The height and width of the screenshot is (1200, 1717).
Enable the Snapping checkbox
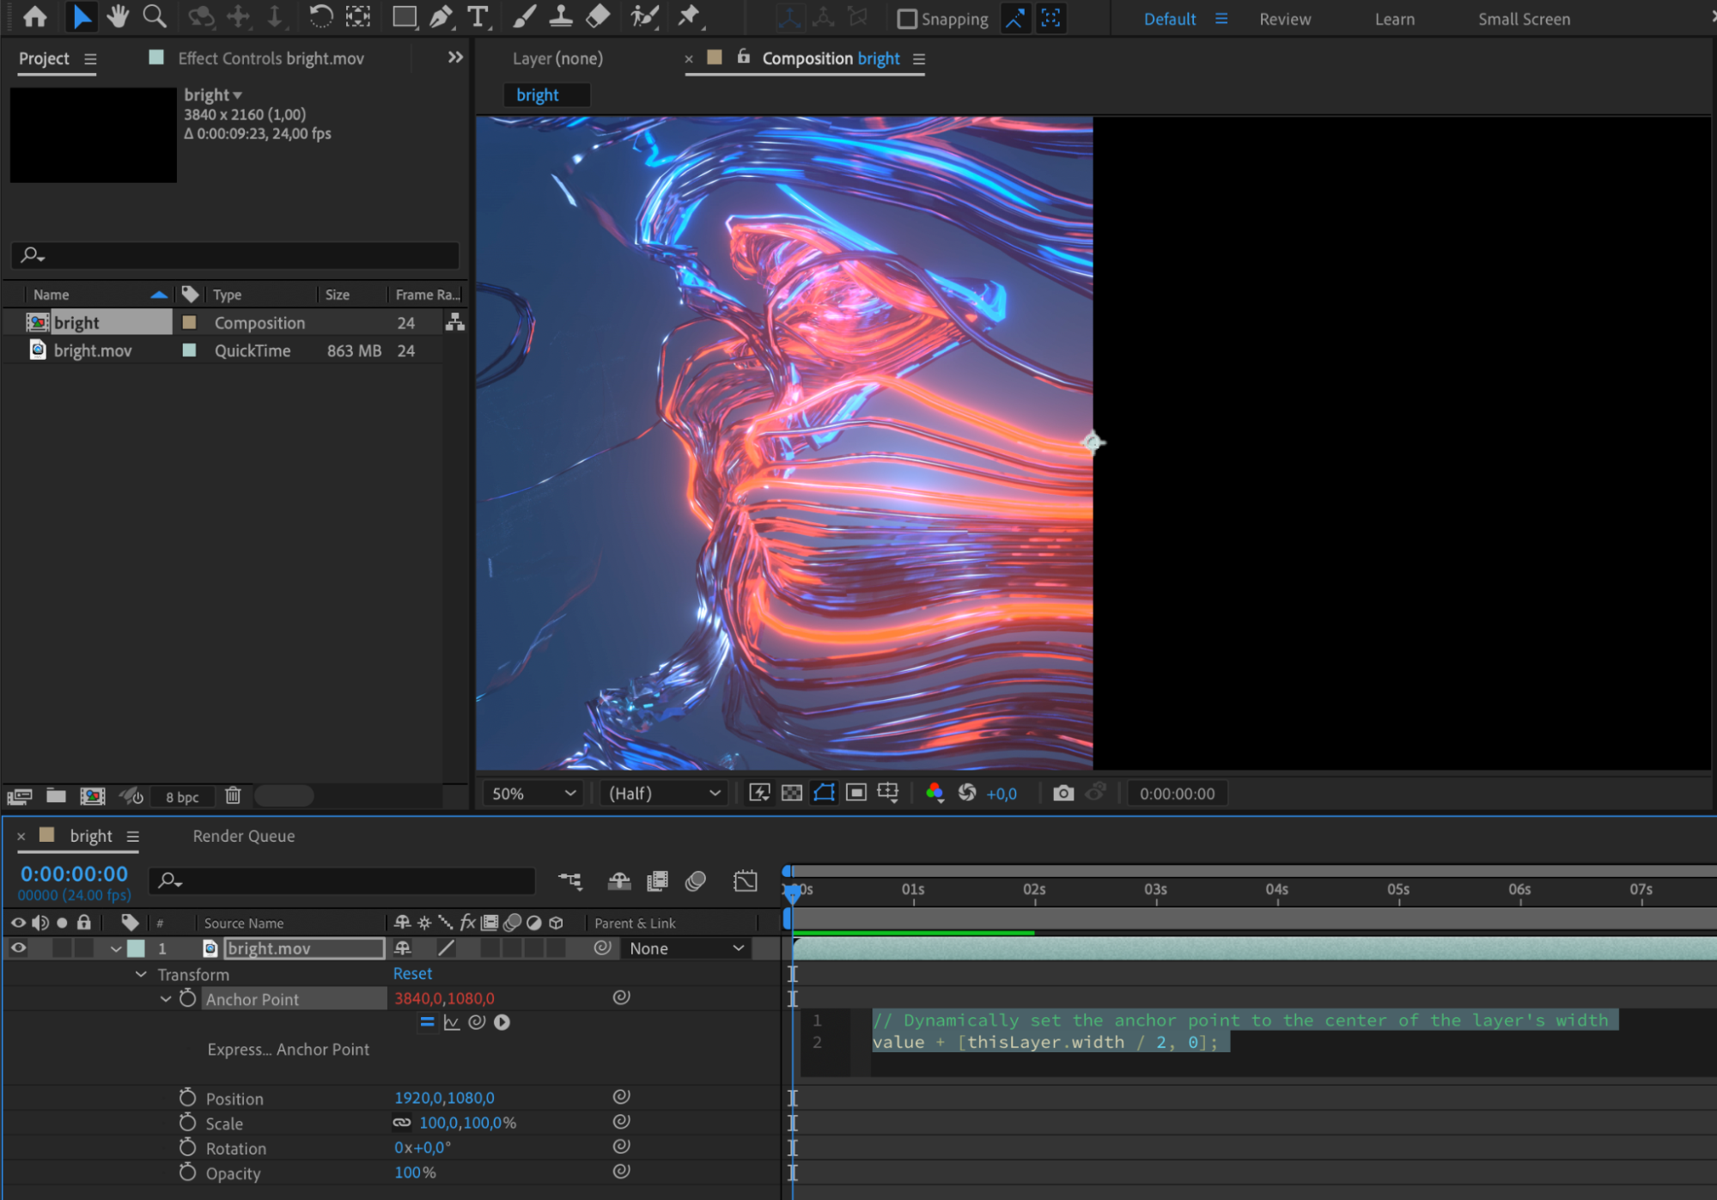pyautogui.click(x=906, y=19)
